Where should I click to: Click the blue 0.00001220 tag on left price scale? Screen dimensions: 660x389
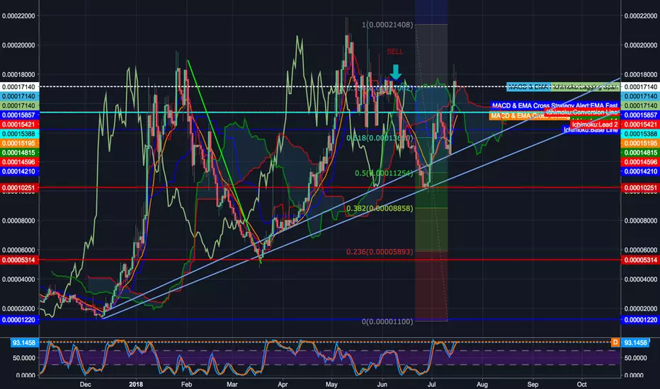point(19,320)
